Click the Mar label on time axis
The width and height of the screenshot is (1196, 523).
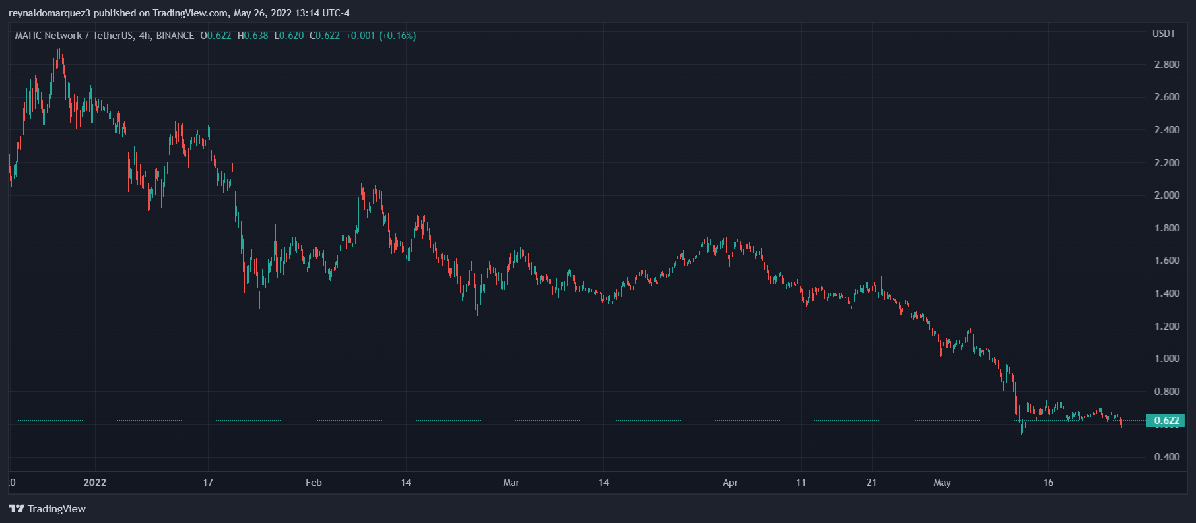point(511,483)
